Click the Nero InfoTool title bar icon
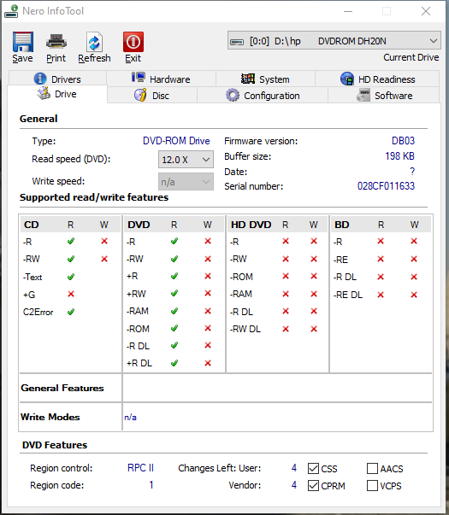The width and height of the screenshot is (449, 515). pyautogui.click(x=11, y=11)
